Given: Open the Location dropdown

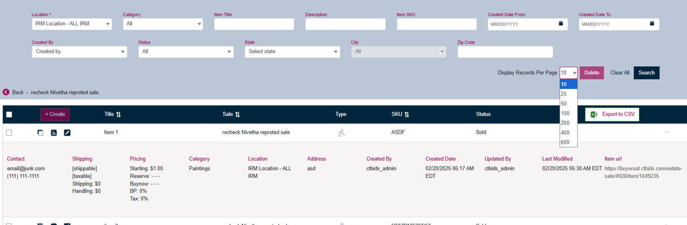Looking at the screenshot, I should (71, 24).
